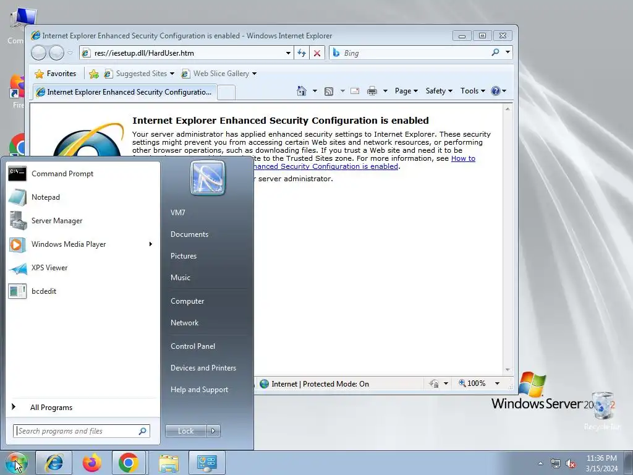Image resolution: width=633 pixels, height=475 pixels.
Task: Open Suggested Sites dropdown
Action: pyautogui.click(x=139, y=74)
